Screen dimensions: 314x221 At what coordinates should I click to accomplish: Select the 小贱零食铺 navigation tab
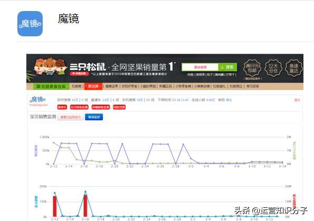point(183,86)
